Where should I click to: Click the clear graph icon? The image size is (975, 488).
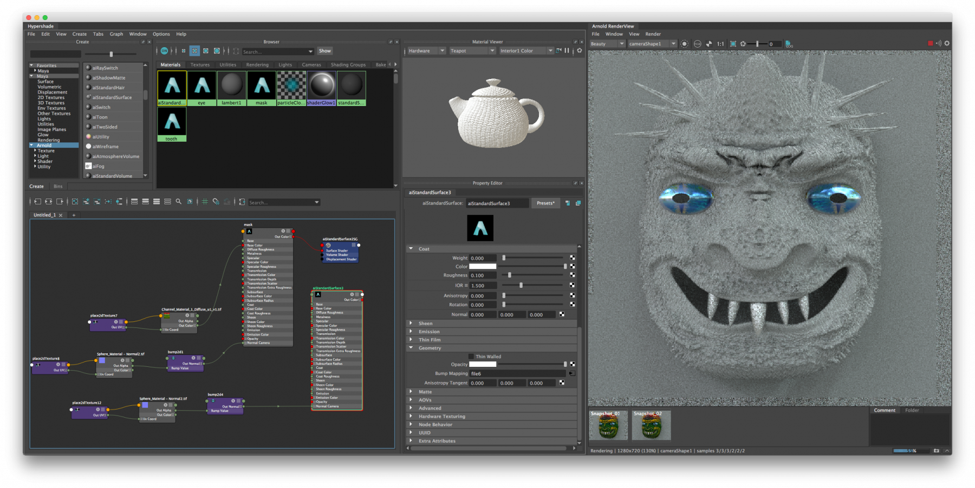75,202
